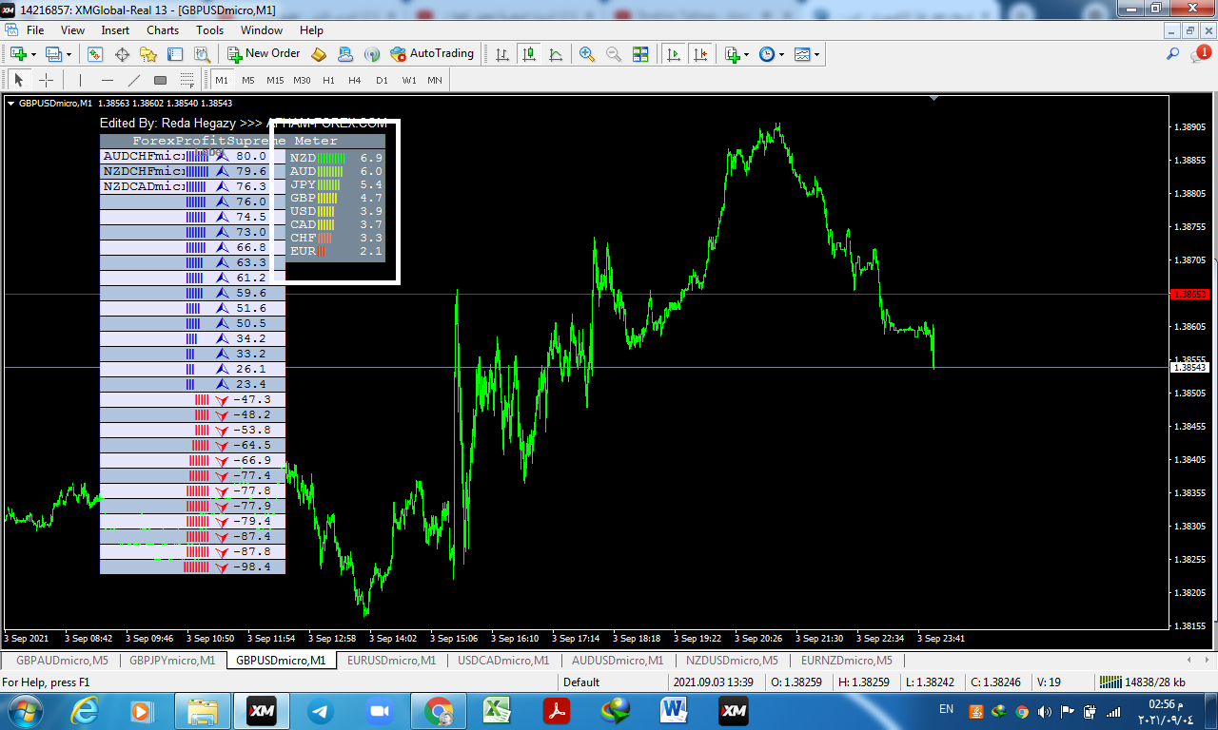The image size is (1218, 730).
Task: Click the New Order button
Action: (264, 54)
